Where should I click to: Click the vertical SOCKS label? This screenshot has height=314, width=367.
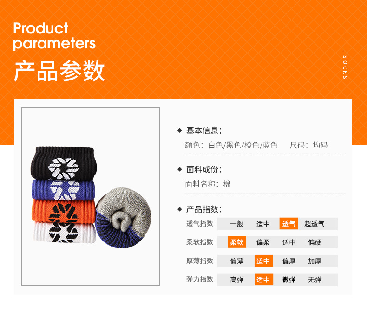[345, 67]
